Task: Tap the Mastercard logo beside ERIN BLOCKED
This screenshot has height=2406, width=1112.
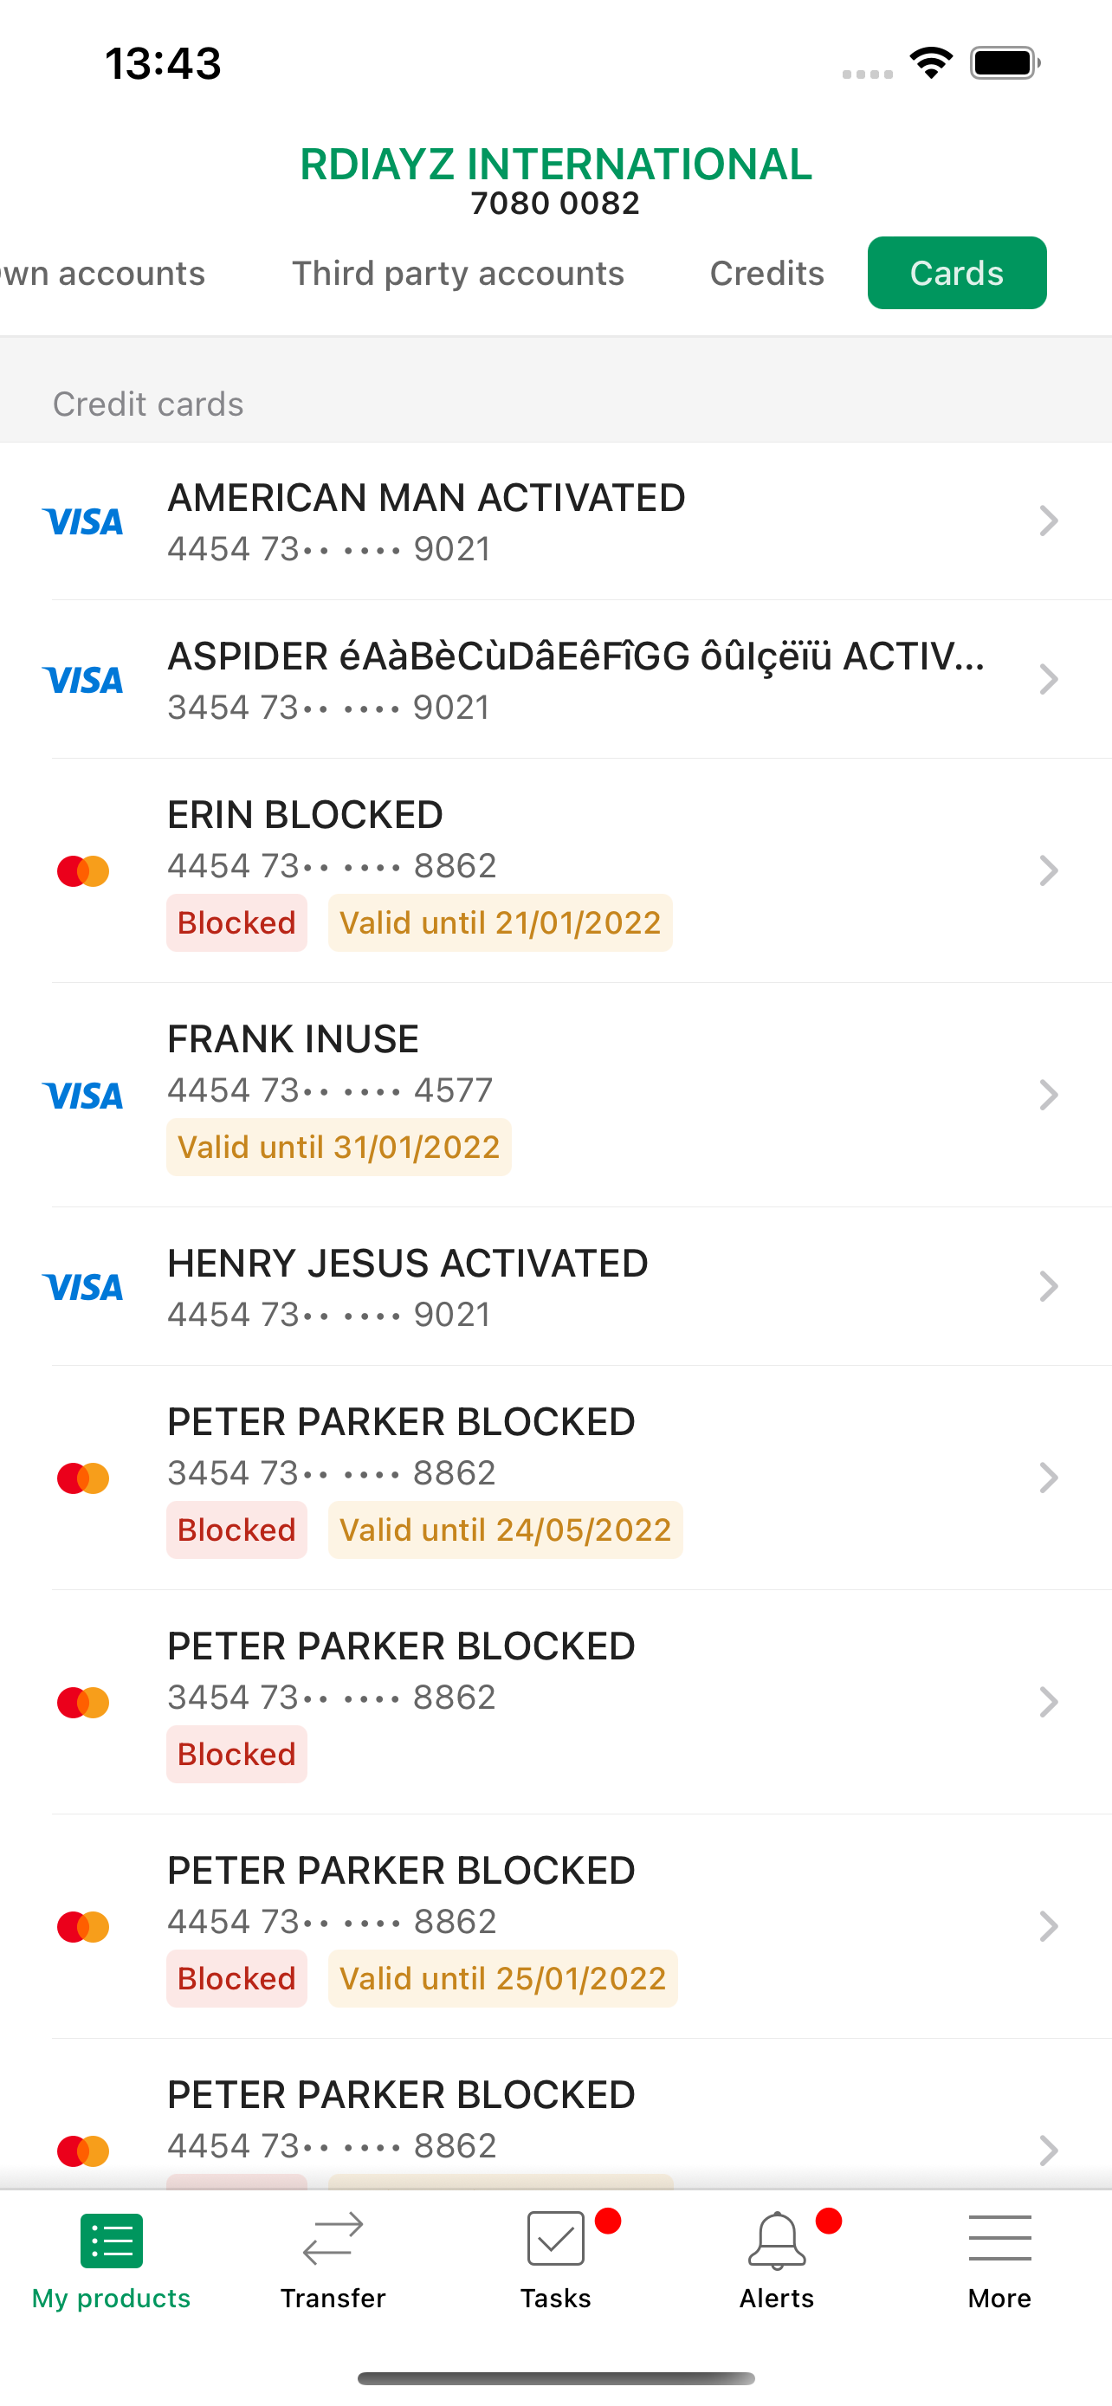Action: pos(83,870)
